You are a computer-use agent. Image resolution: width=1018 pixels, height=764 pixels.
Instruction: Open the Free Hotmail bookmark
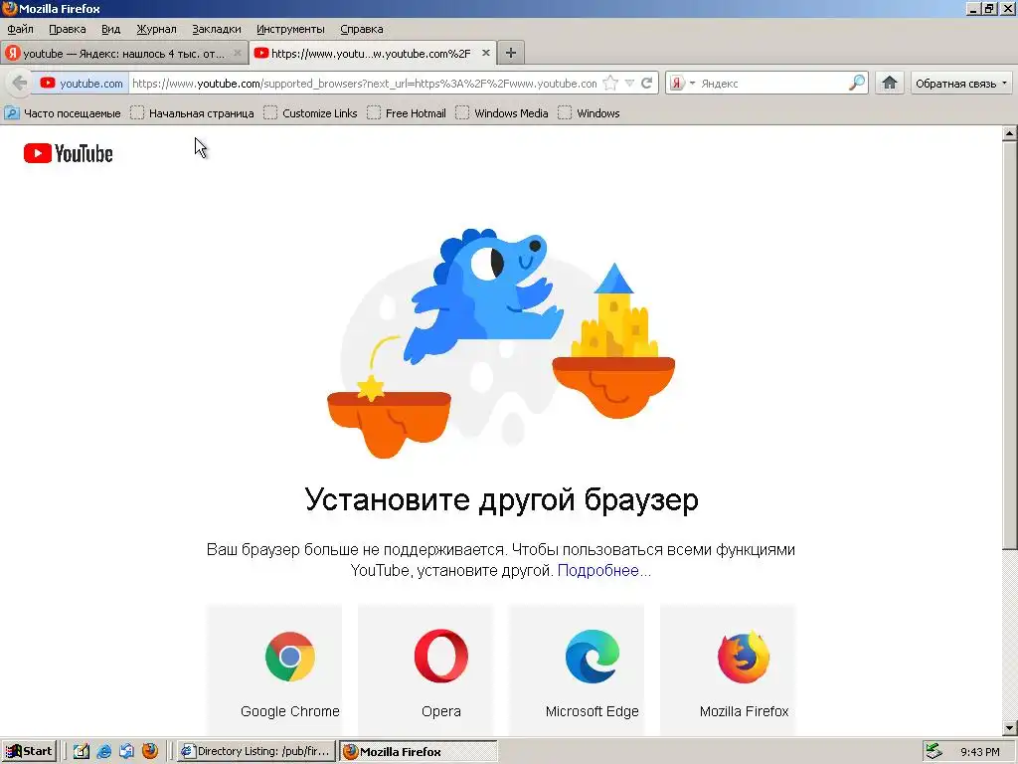point(407,113)
